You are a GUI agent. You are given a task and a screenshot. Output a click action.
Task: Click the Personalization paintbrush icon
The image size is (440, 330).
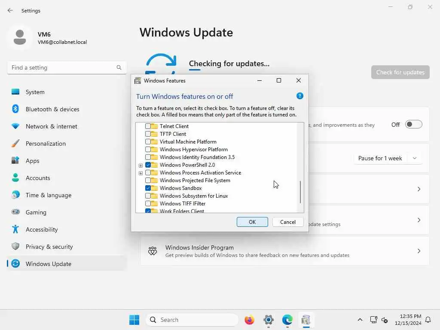point(15,144)
